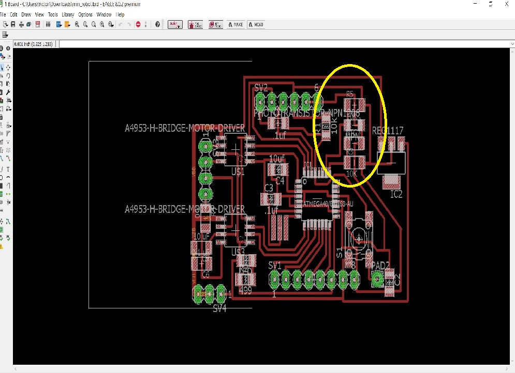
Task: Click the PCB Quote toolbar button
Action: click(x=195, y=24)
